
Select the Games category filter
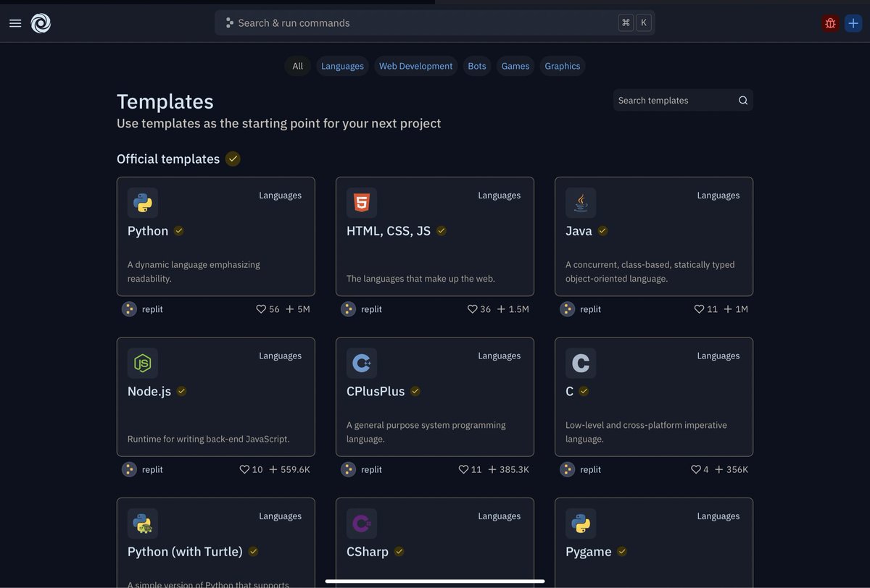point(515,66)
